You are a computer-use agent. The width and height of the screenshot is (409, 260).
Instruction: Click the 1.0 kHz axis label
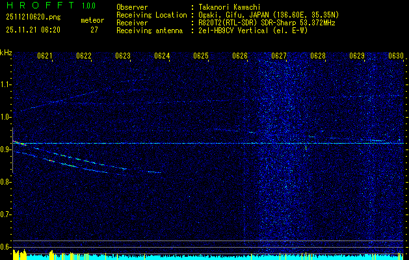coord(5,117)
